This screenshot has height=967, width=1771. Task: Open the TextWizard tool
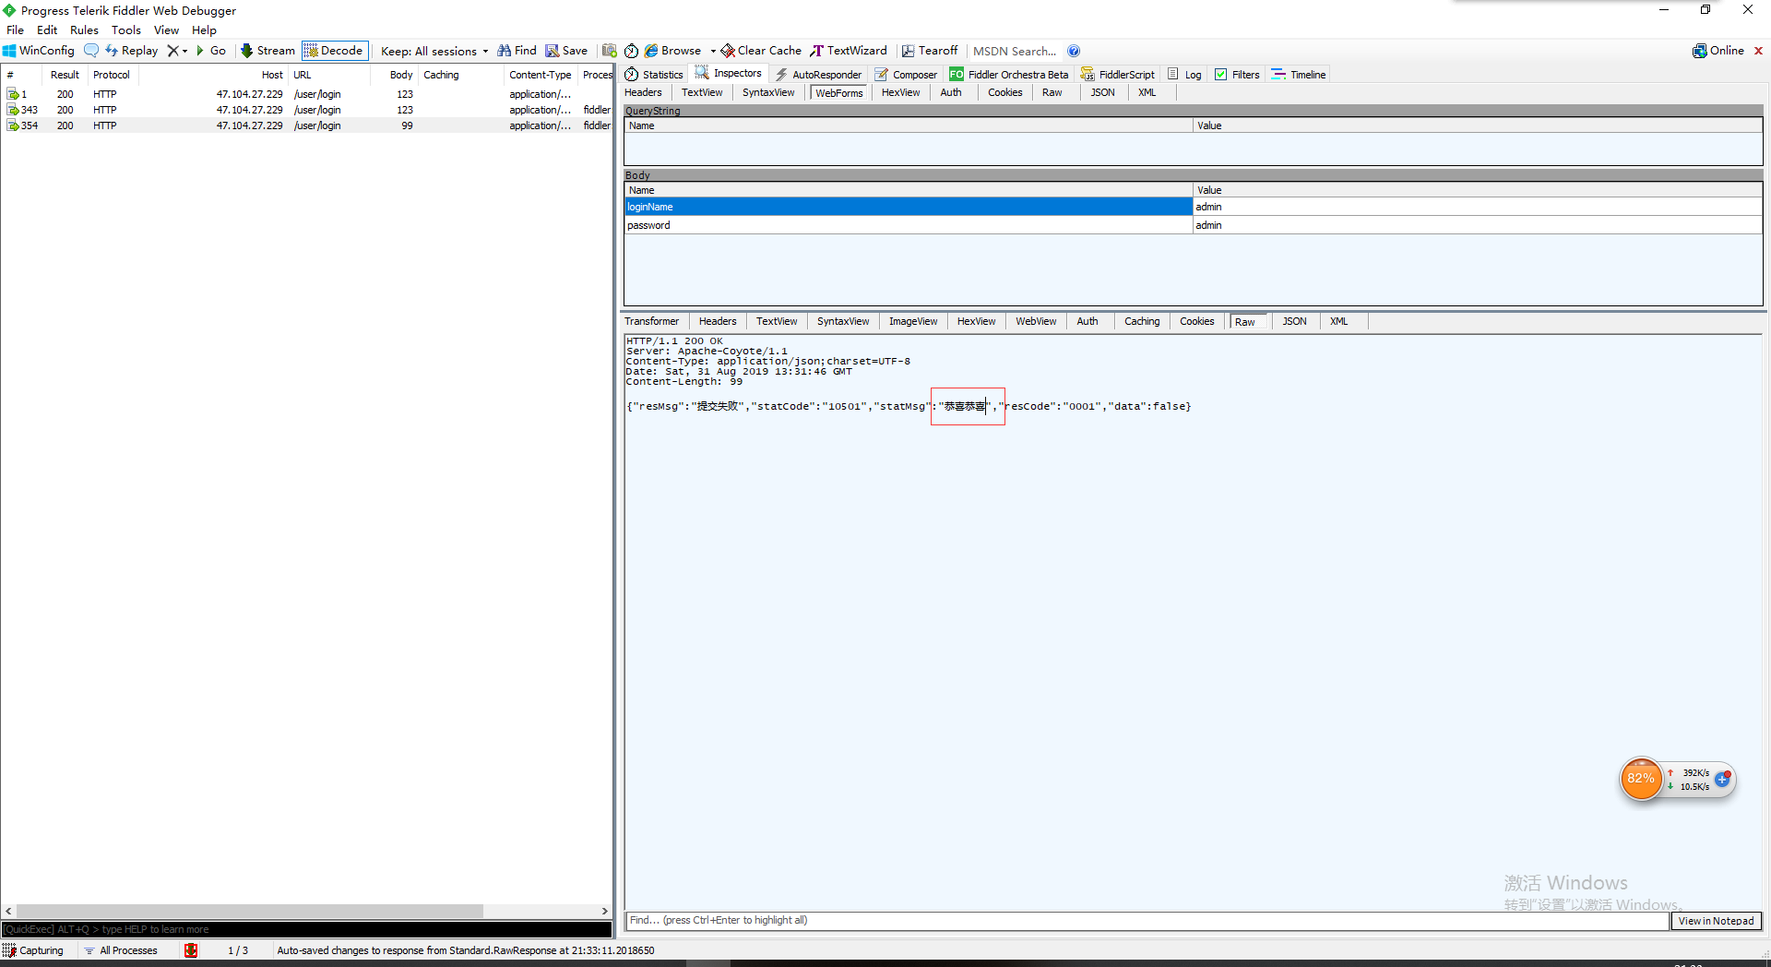(x=849, y=51)
